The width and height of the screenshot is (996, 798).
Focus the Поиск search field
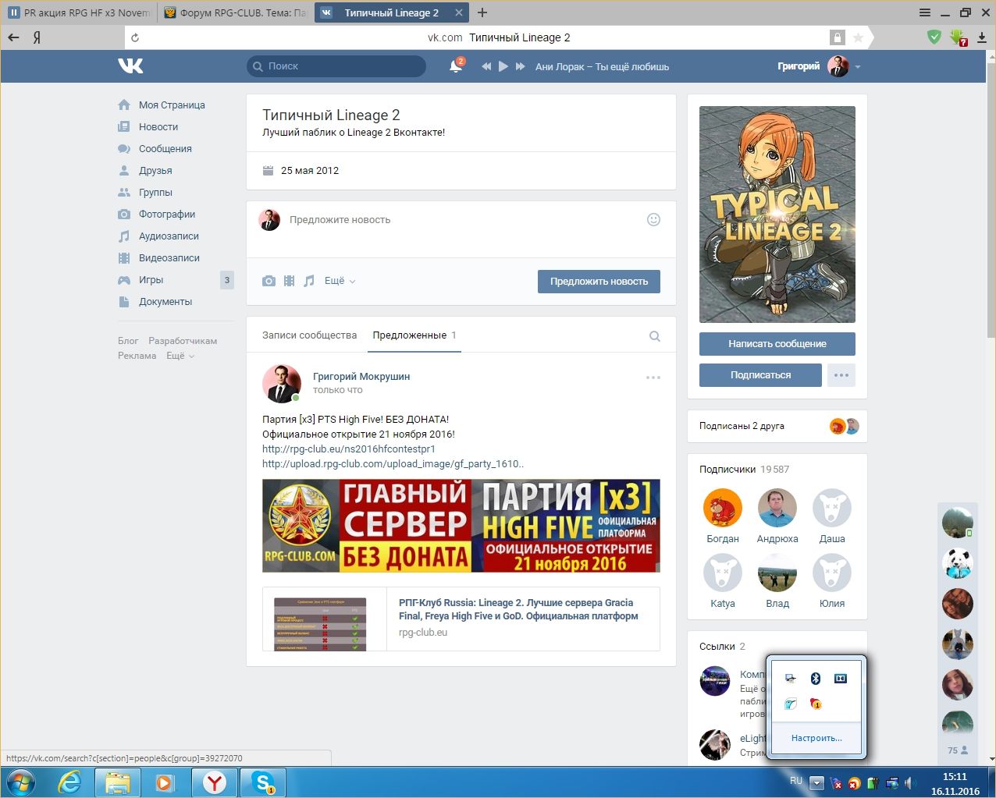coord(336,66)
